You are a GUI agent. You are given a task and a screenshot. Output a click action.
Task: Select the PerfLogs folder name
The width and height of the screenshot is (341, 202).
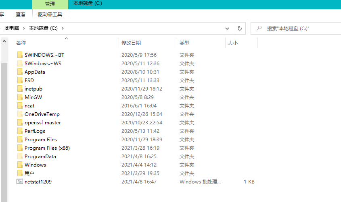pos(35,131)
